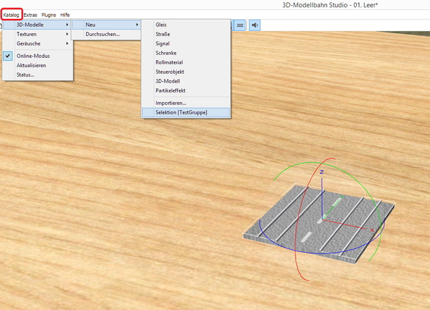Pick the Rollmaterial entry
The image size is (430, 310).
coord(169,62)
